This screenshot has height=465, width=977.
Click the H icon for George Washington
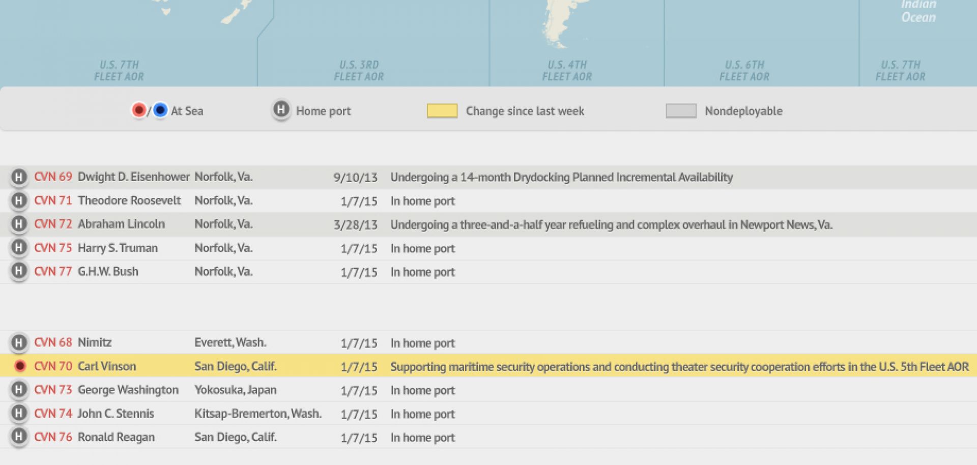coord(19,390)
